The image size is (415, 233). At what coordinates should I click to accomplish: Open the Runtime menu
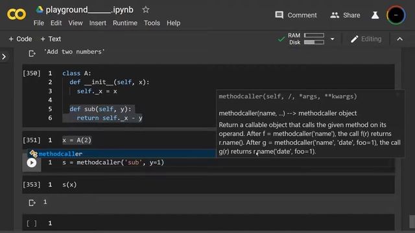tap(125, 23)
